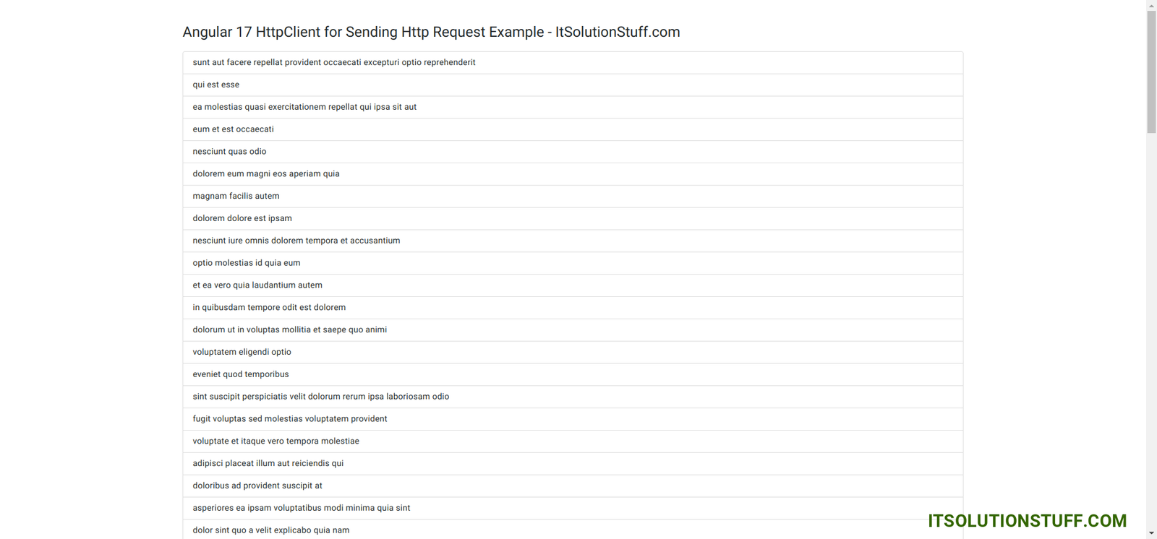Click "et ea vero quia laudantium autem"

(x=257, y=285)
